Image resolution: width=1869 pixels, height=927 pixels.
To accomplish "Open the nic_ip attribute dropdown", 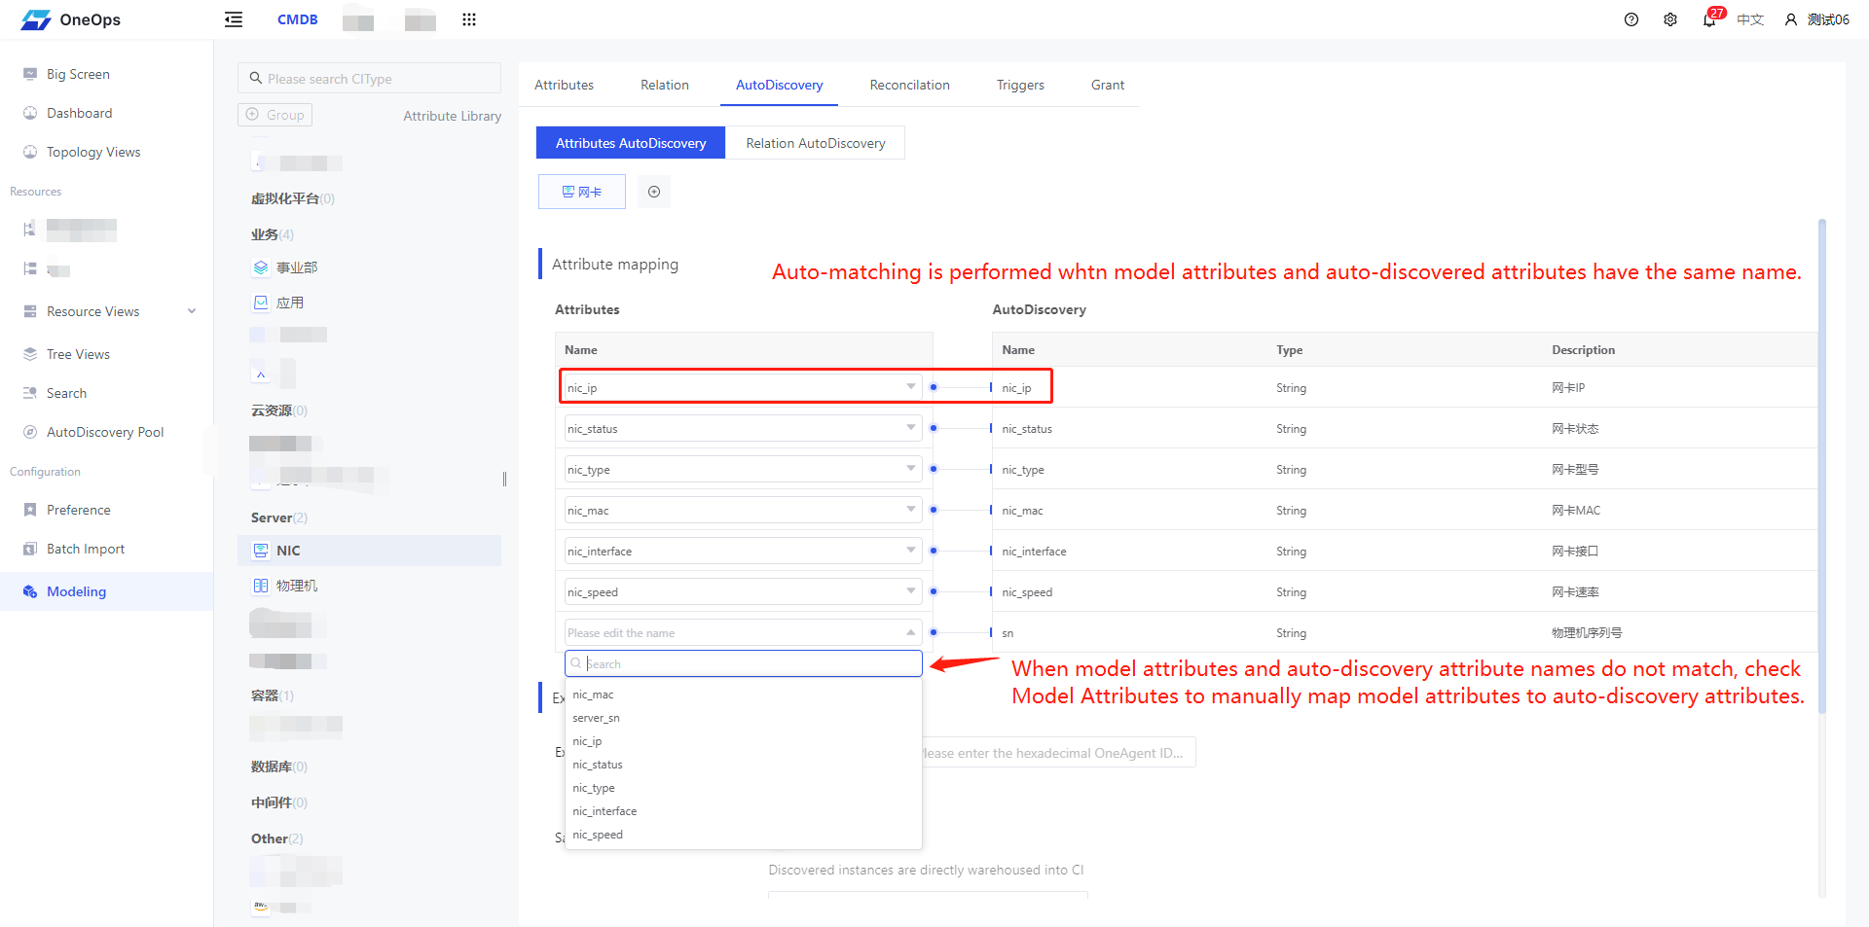I will [x=743, y=387].
